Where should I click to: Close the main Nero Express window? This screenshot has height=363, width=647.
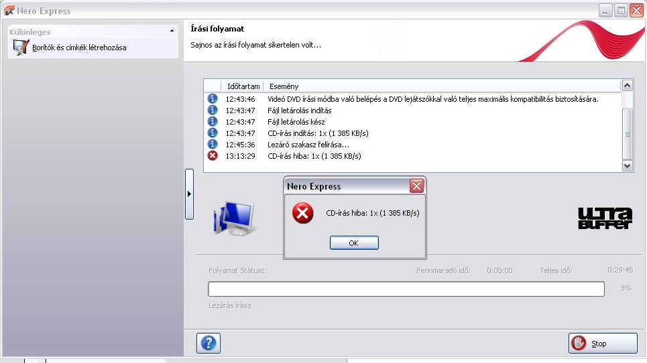(636, 10)
